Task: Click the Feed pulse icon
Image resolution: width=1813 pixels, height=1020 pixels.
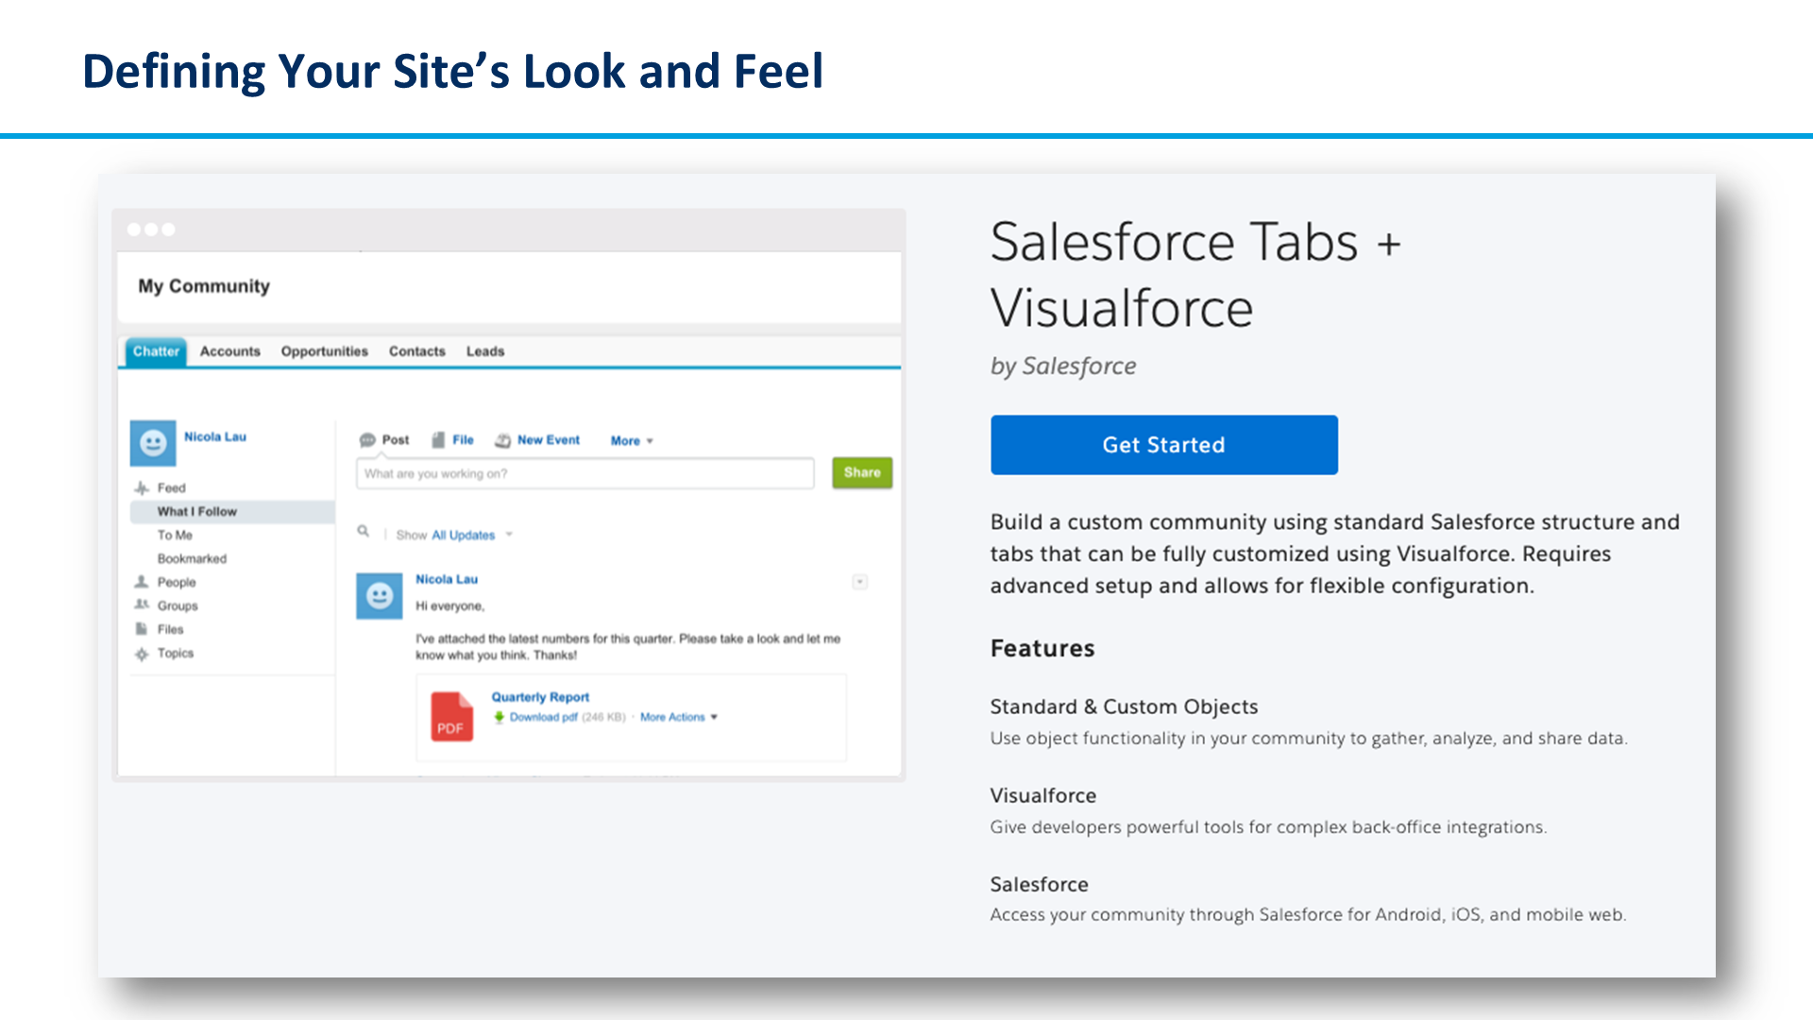Action: click(x=142, y=488)
